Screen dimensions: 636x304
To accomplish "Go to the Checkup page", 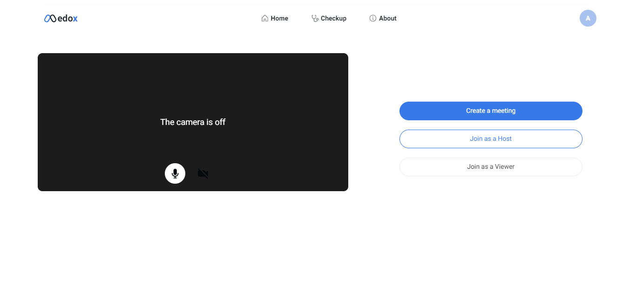I will [x=329, y=18].
